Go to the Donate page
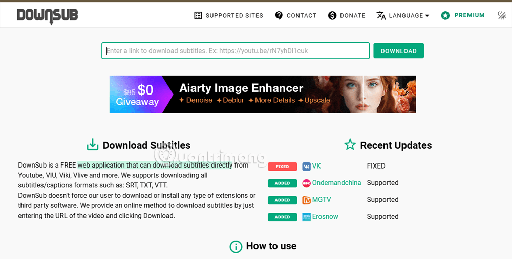This screenshot has height=259, width=512. (353, 16)
